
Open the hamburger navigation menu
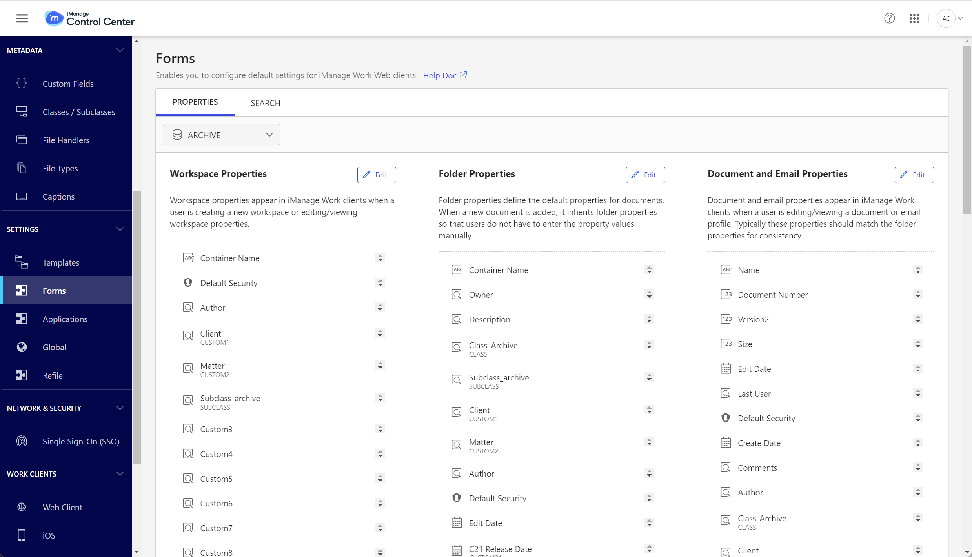click(22, 18)
